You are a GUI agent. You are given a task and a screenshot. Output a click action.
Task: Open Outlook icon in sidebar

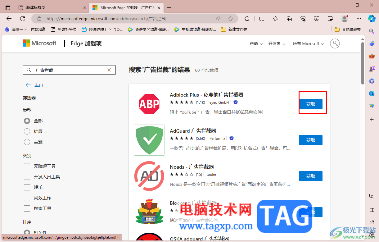pos(372,94)
